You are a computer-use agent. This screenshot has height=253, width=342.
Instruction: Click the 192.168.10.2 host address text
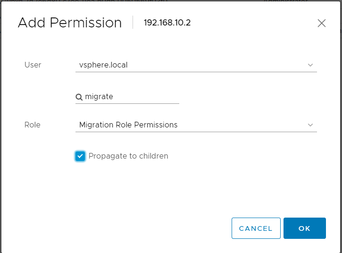pos(167,23)
